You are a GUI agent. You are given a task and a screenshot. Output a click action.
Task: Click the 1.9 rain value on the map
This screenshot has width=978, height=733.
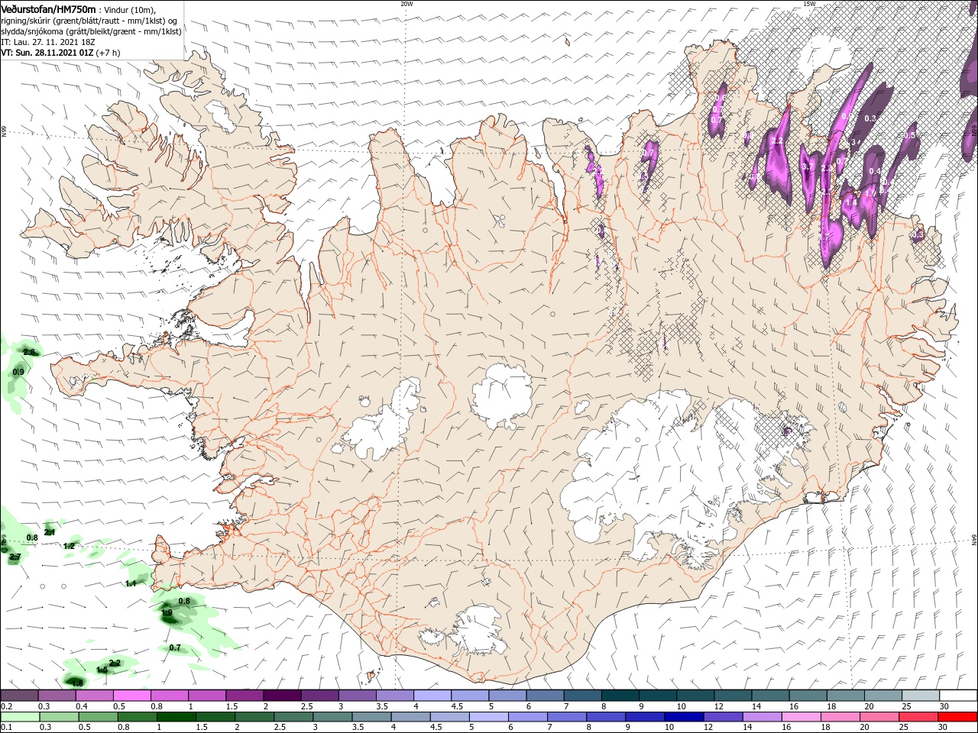coord(167,613)
